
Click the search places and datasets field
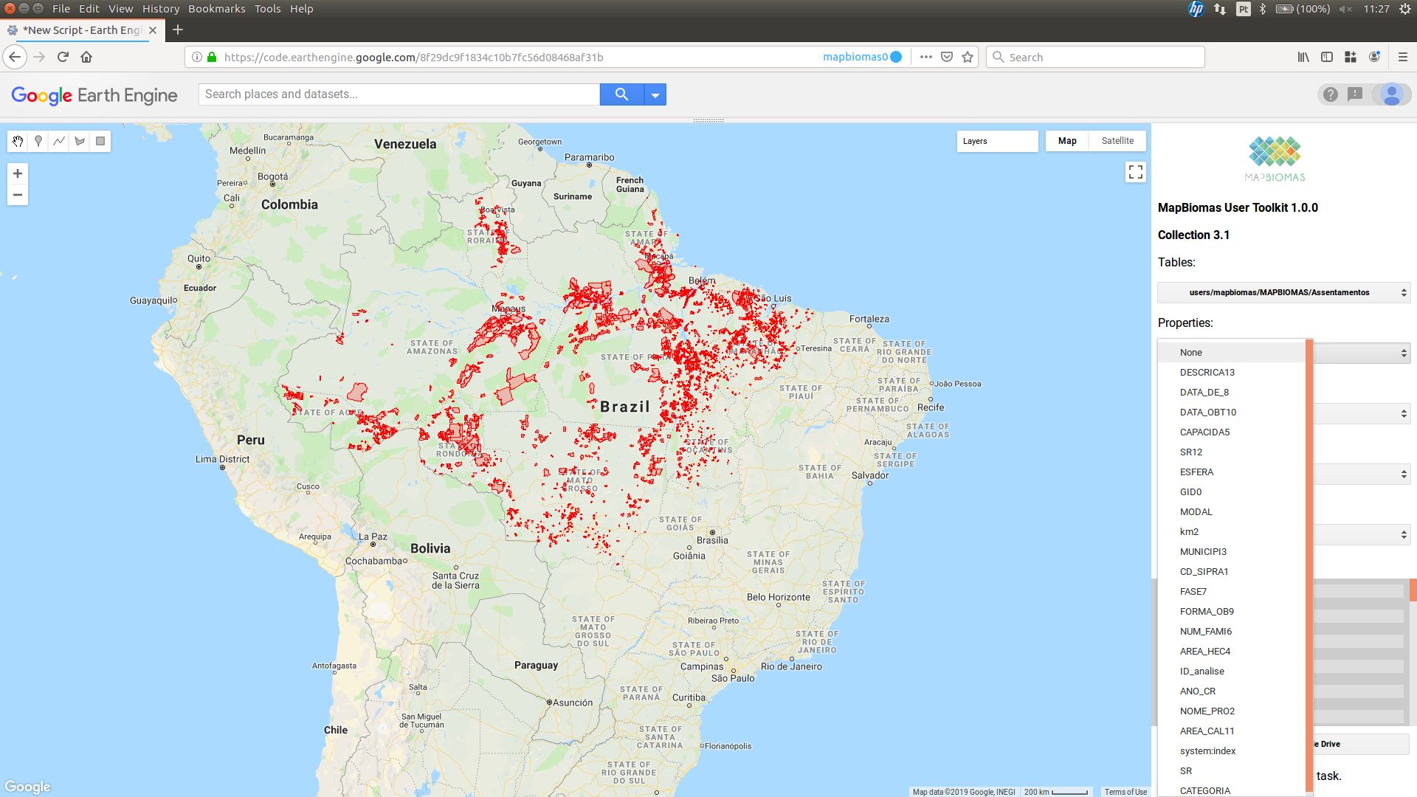click(399, 94)
